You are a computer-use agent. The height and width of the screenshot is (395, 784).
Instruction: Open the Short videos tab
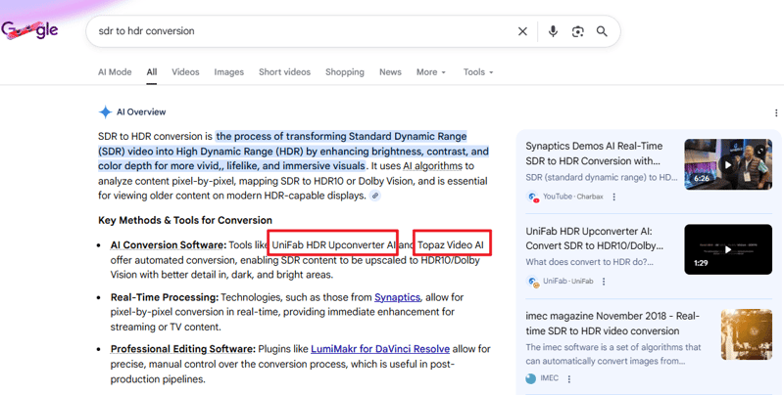(x=284, y=72)
